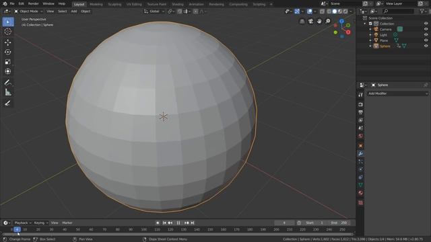Switch to the Shading workspace tab
The width and height of the screenshot is (431, 242).
click(x=178, y=4)
